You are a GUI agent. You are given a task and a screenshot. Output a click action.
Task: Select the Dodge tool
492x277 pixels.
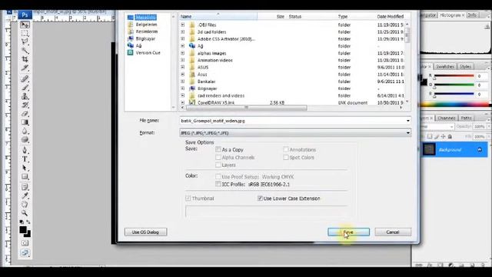tap(25, 139)
